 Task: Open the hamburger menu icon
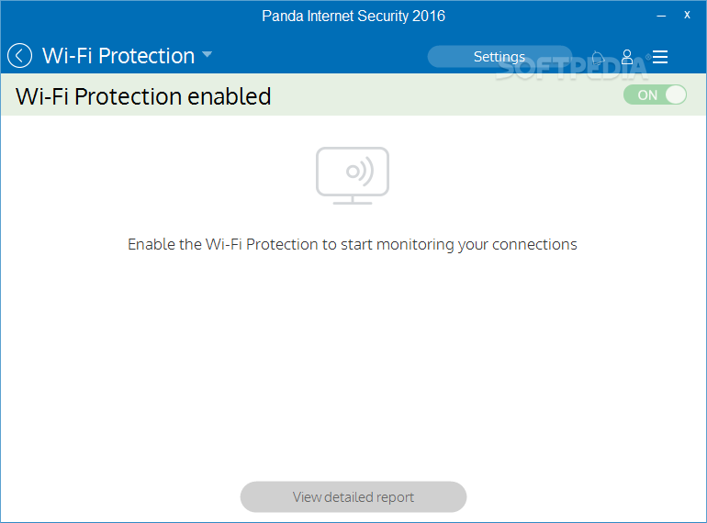tap(660, 57)
